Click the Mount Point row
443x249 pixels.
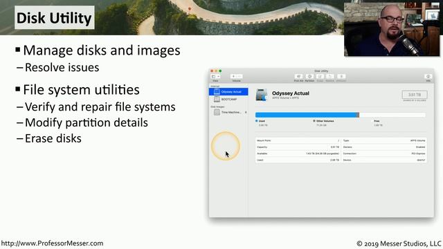(x=298, y=140)
